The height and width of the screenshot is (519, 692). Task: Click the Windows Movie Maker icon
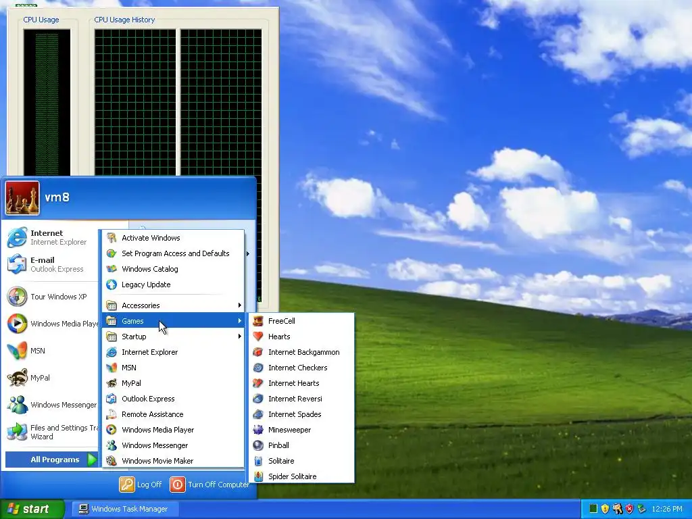point(112,461)
